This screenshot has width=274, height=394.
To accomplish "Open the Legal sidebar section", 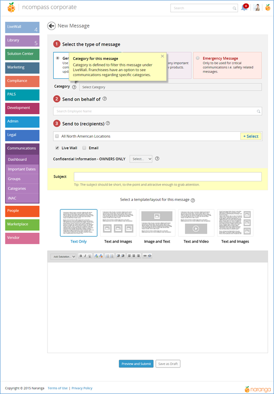I will tap(22, 135).
